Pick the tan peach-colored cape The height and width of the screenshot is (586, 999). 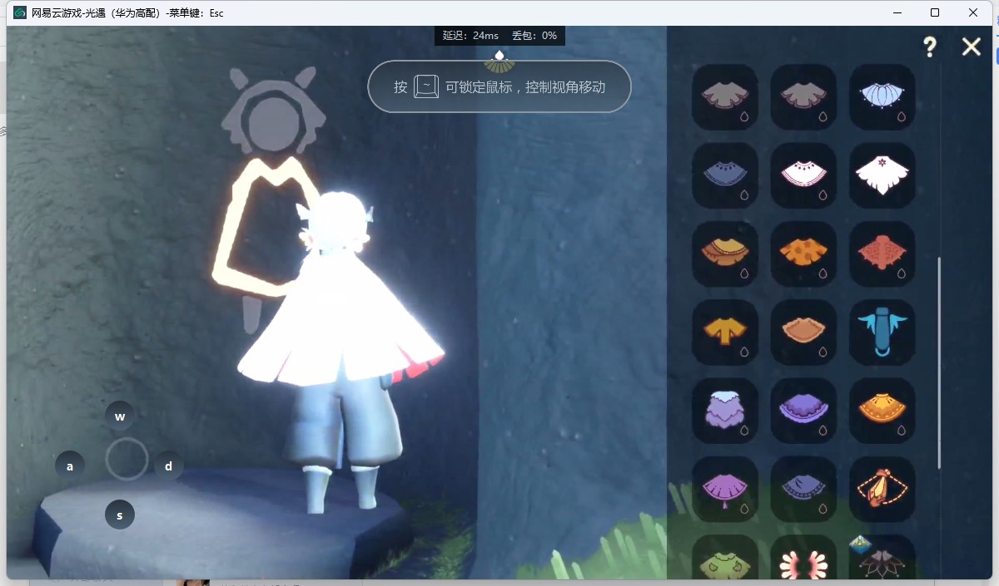[x=803, y=332]
